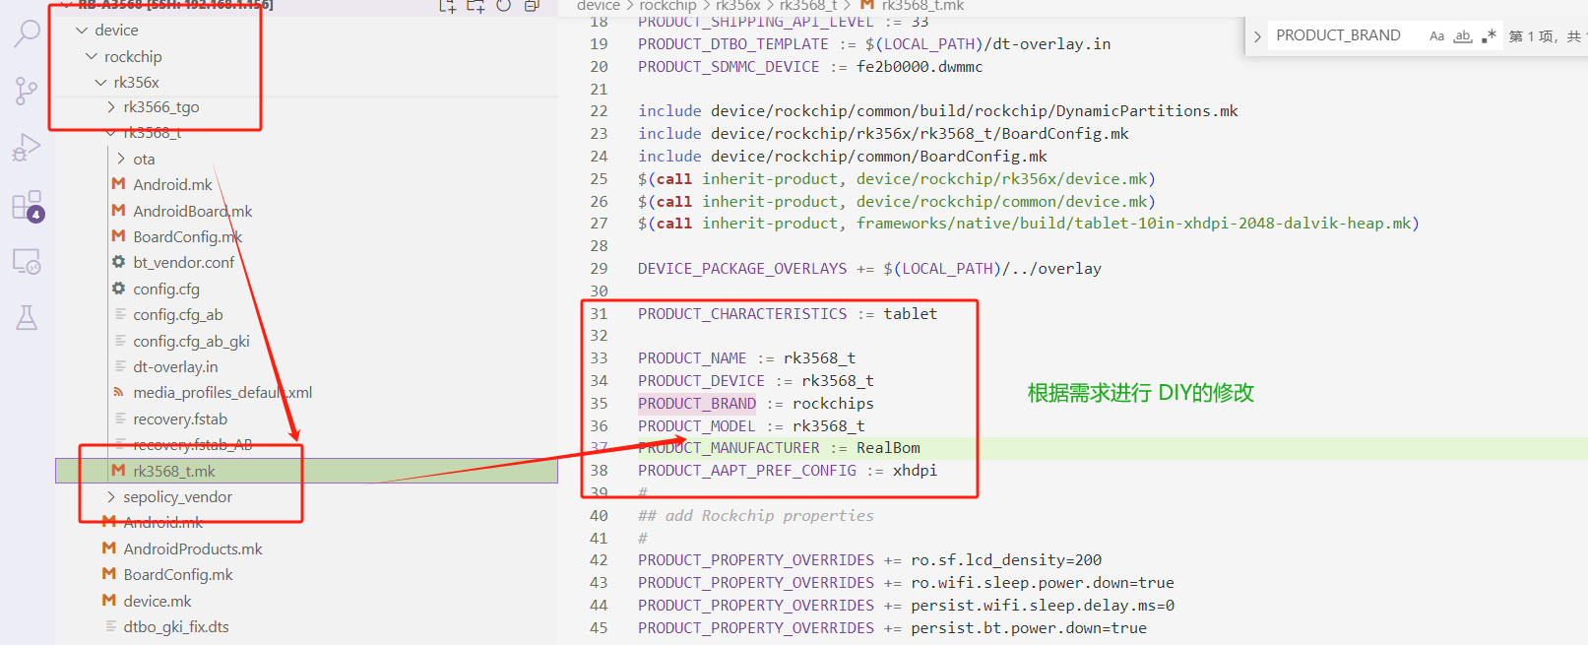Click the New File icon in explorer header
1588x645 pixels.
pos(447,6)
